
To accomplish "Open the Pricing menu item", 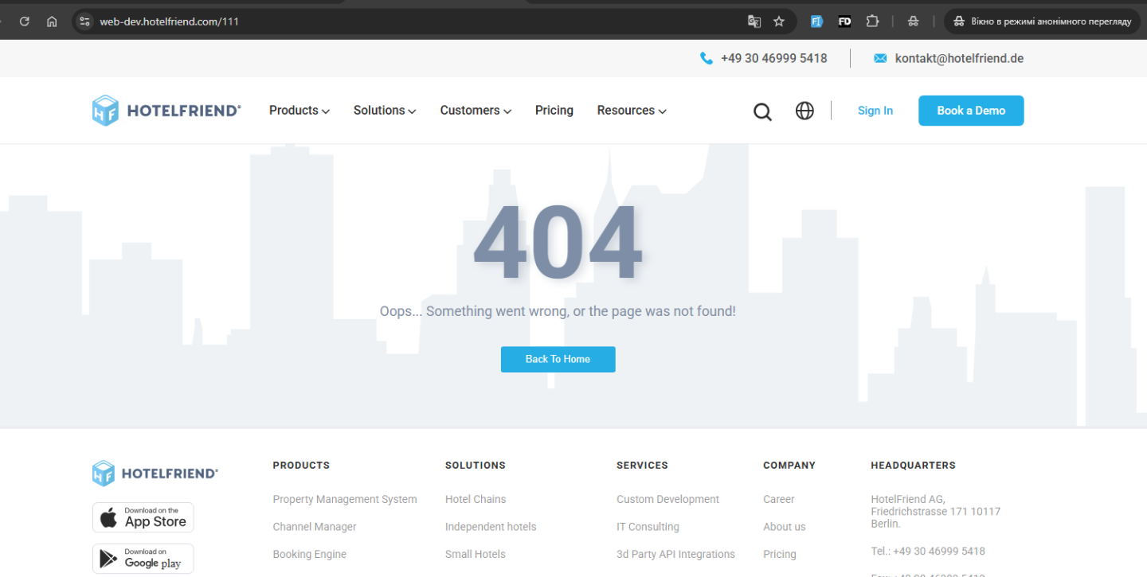I will coord(554,111).
